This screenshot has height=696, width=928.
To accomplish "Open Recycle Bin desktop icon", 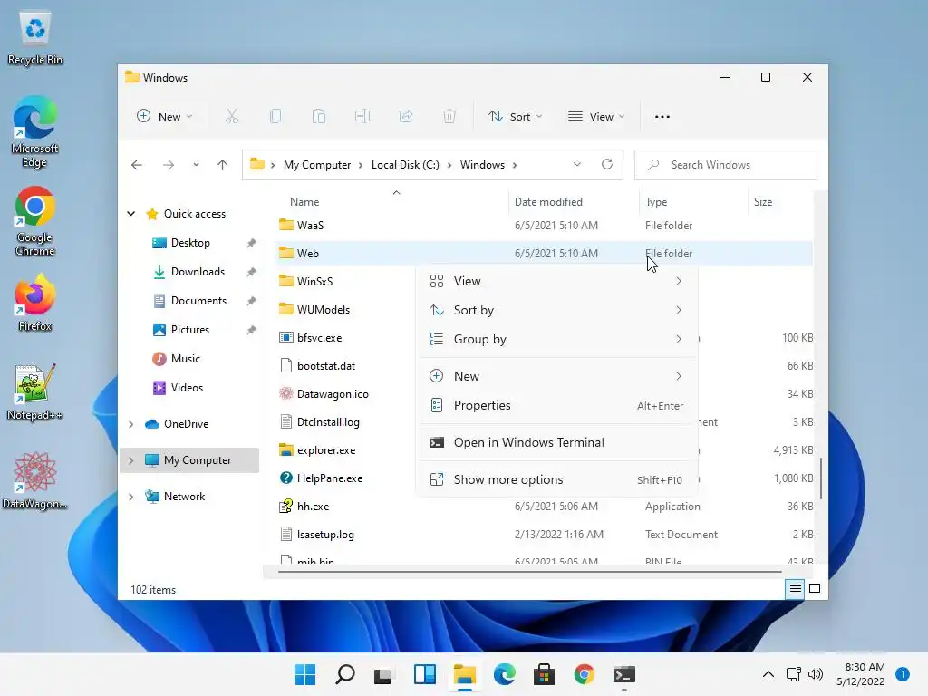I will click(35, 39).
